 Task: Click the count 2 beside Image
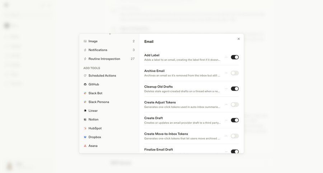134,41
